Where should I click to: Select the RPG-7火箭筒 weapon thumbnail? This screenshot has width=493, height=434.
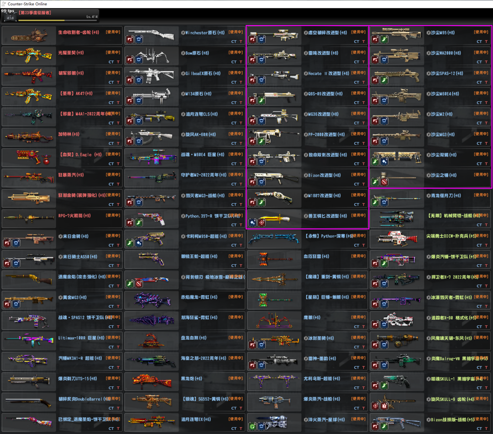click(x=29, y=218)
